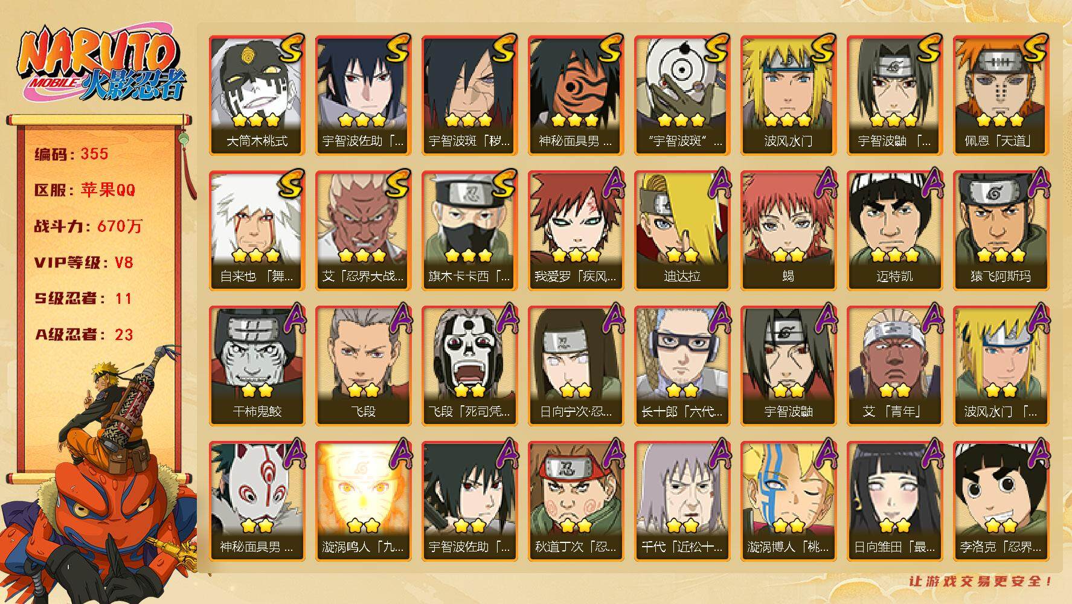Screen dimensions: 1072x604
Task: Choose the 佩恩「天道」 ninja card
Action: (1001, 95)
